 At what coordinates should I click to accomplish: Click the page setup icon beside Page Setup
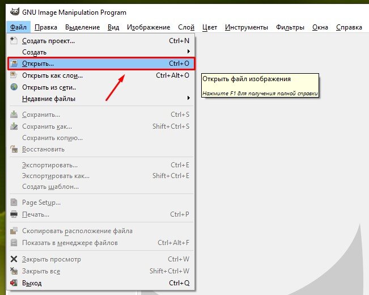[x=14, y=203]
